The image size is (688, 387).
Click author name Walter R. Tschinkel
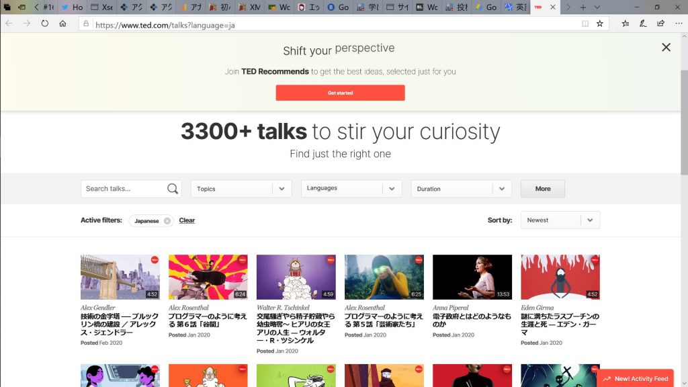tap(283, 308)
